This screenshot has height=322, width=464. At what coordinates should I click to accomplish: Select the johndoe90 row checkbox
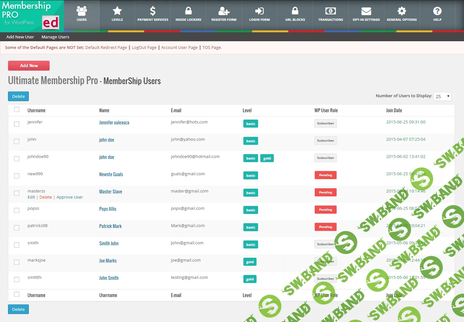(17, 159)
